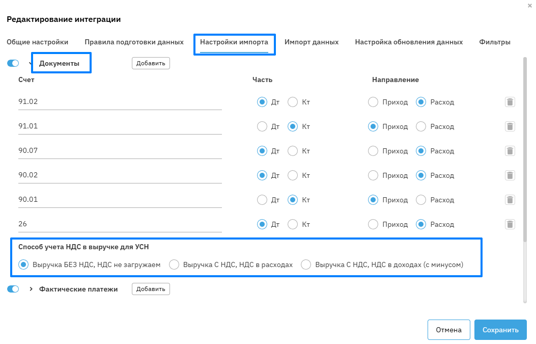Delete the 90.02 account entry

point(510,175)
